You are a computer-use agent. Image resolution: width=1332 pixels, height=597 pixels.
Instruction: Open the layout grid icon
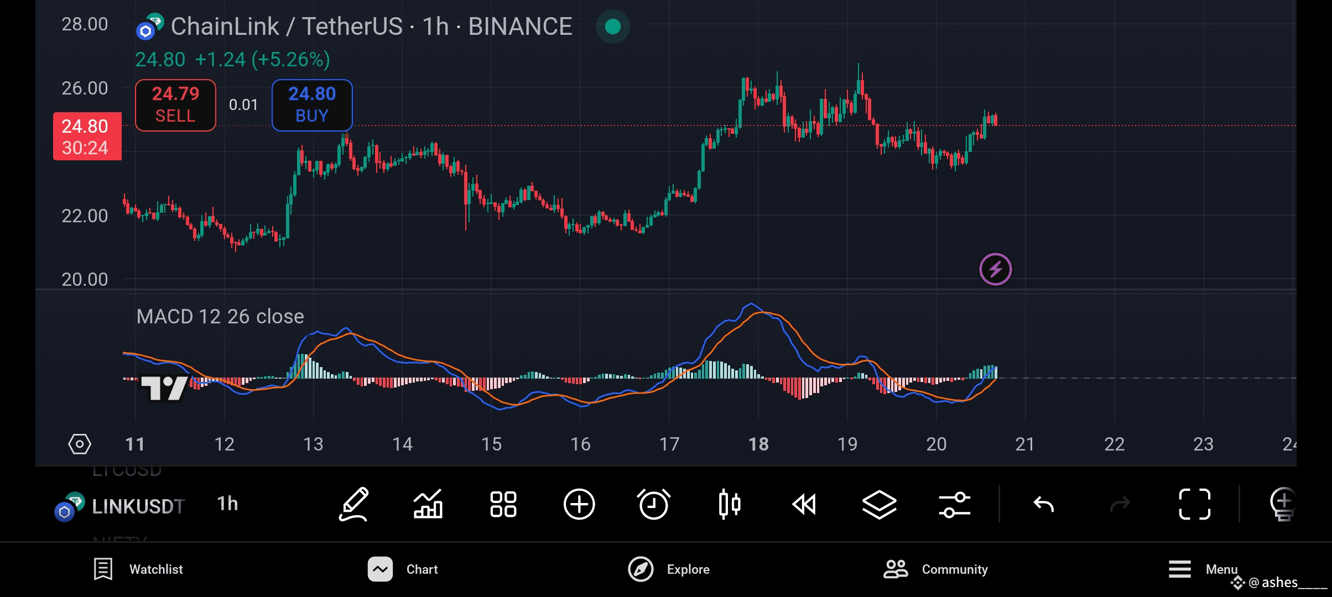(x=503, y=504)
